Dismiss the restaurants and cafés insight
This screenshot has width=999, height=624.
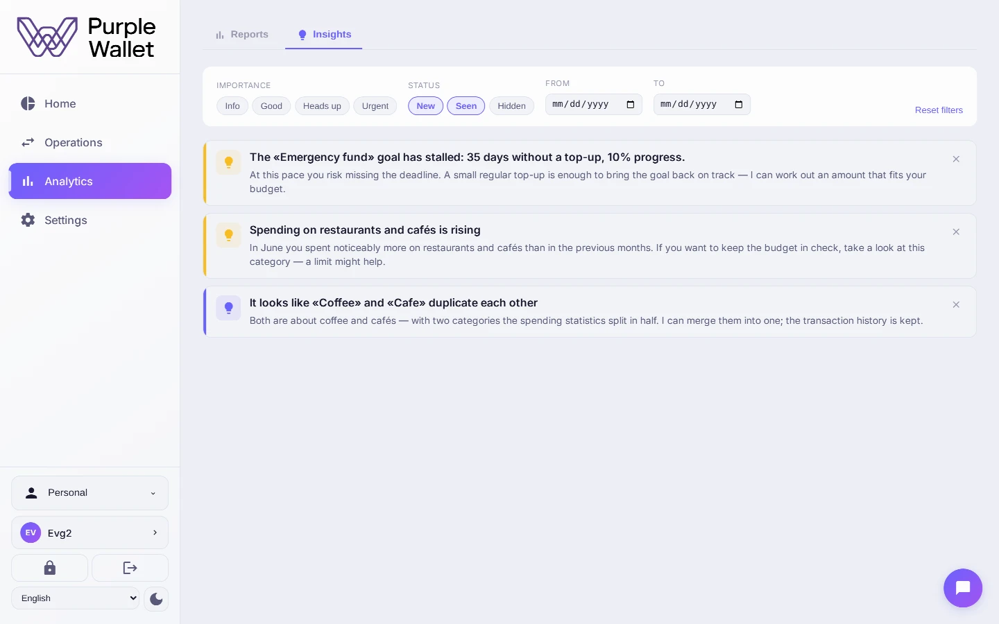pyautogui.click(x=956, y=232)
